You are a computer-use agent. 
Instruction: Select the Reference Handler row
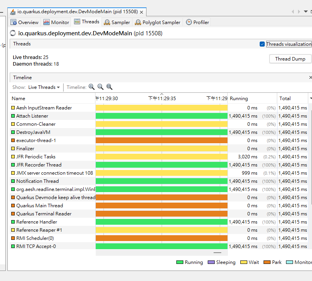pos(159,222)
